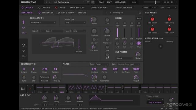The width and height of the screenshot is (196, 110).
Task: Click the Attack knob in OSC 2 ENV
Action: (45, 98)
